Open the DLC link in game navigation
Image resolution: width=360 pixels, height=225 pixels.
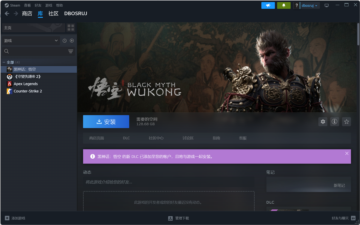tap(126, 138)
